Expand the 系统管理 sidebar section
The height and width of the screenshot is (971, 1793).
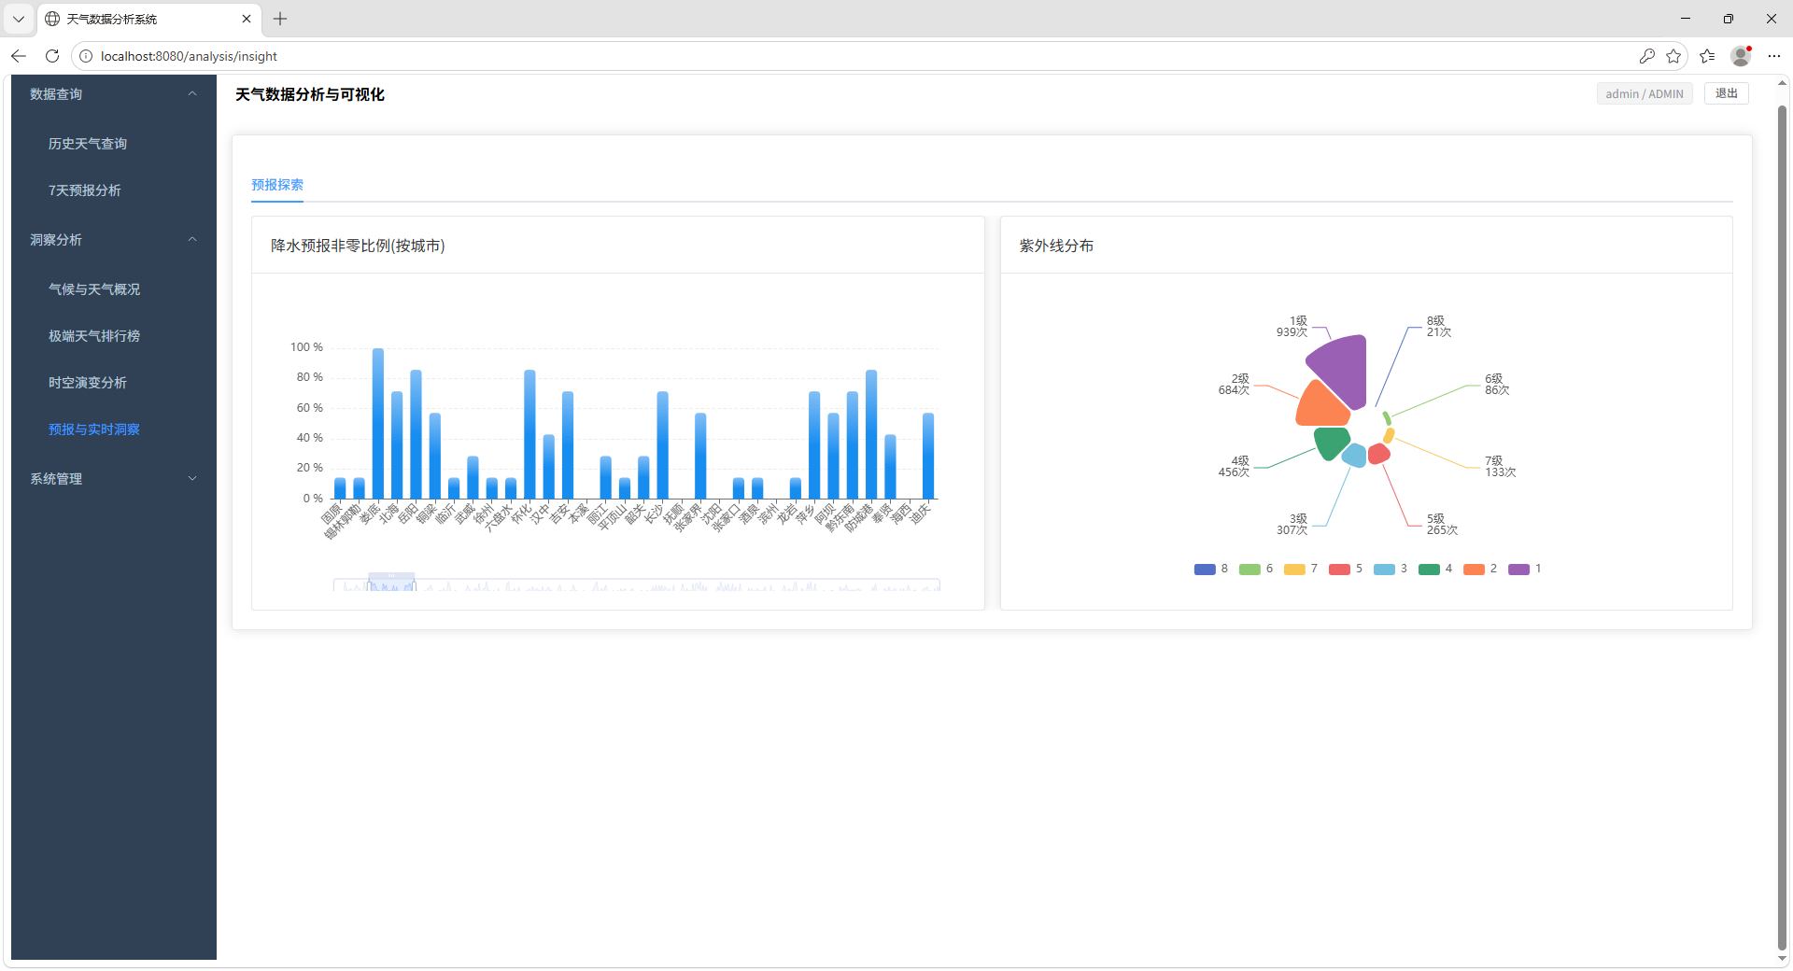click(x=113, y=479)
